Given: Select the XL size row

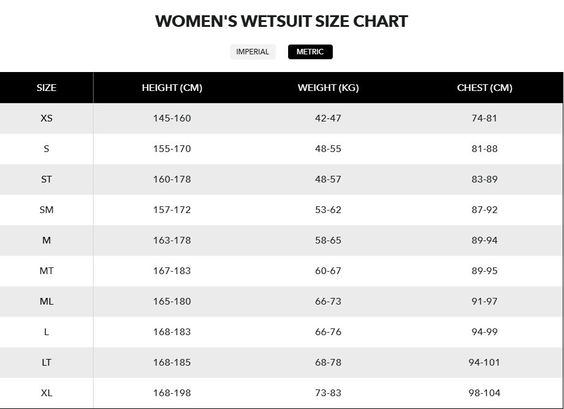Looking at the screenshot, I should coord(46,393).
